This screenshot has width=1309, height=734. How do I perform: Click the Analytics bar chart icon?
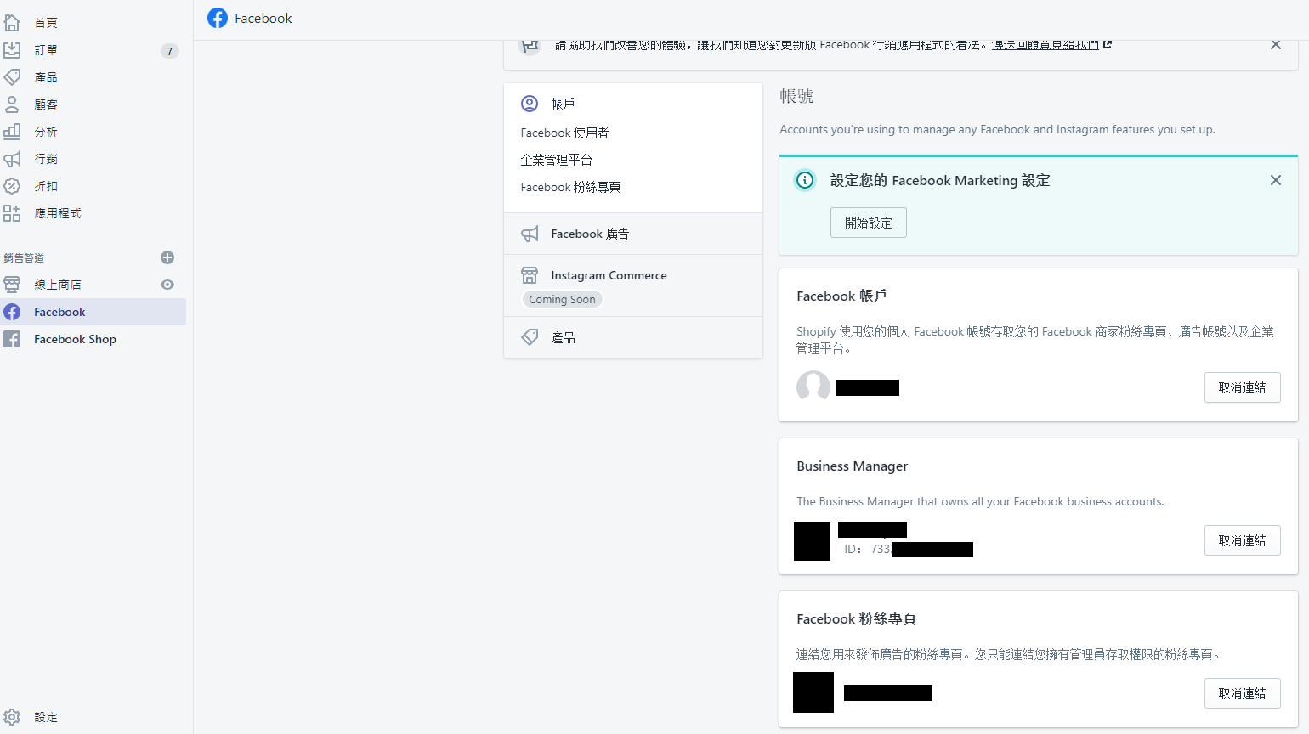click(x=12, y=132)
